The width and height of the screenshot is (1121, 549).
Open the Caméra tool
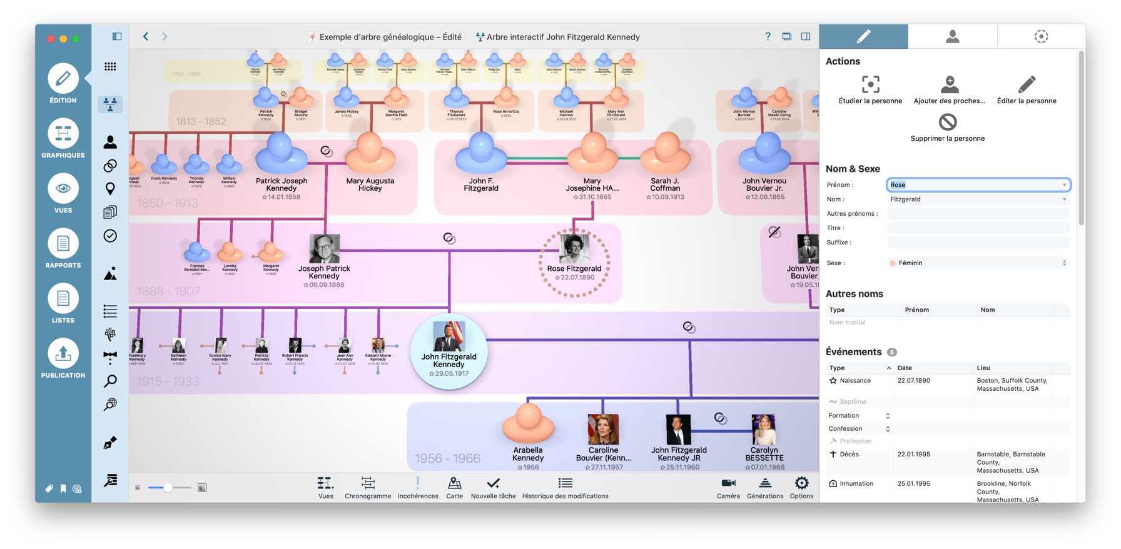pos(728,488)
